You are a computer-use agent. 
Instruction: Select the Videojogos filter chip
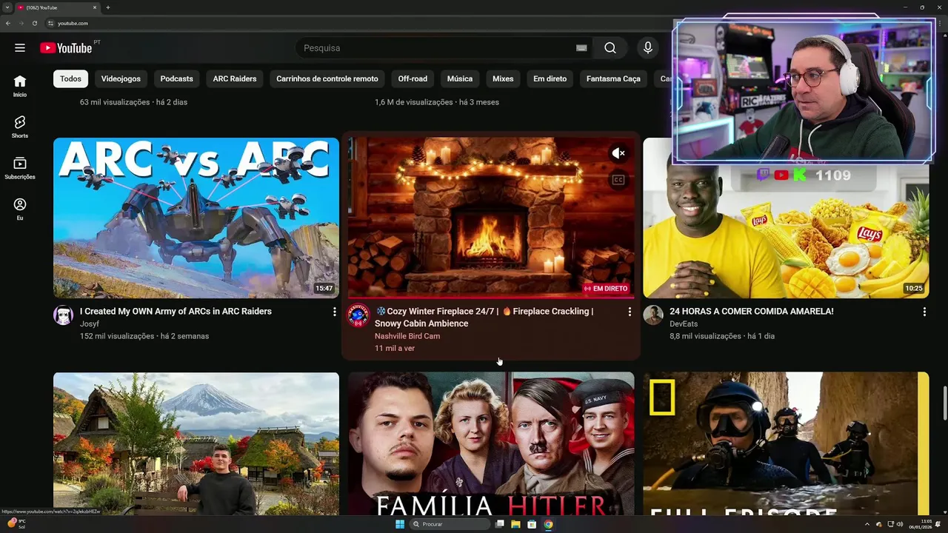point(121,78)
